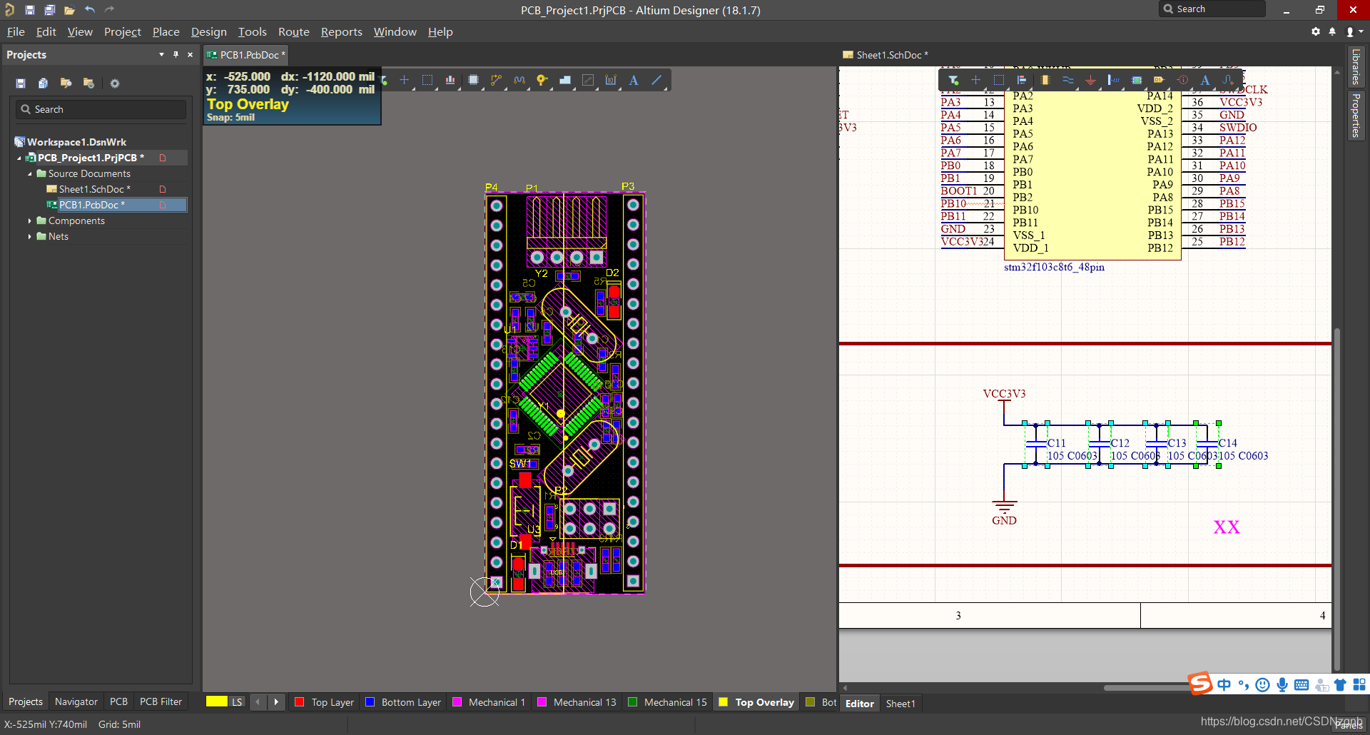Click schematic align objects icon
This screenshot has width=1370, height=735.
point(1022,80)
